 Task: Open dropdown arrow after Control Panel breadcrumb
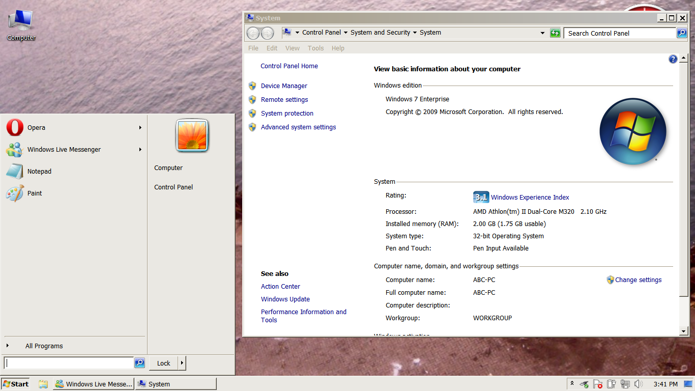coord(345,33)
